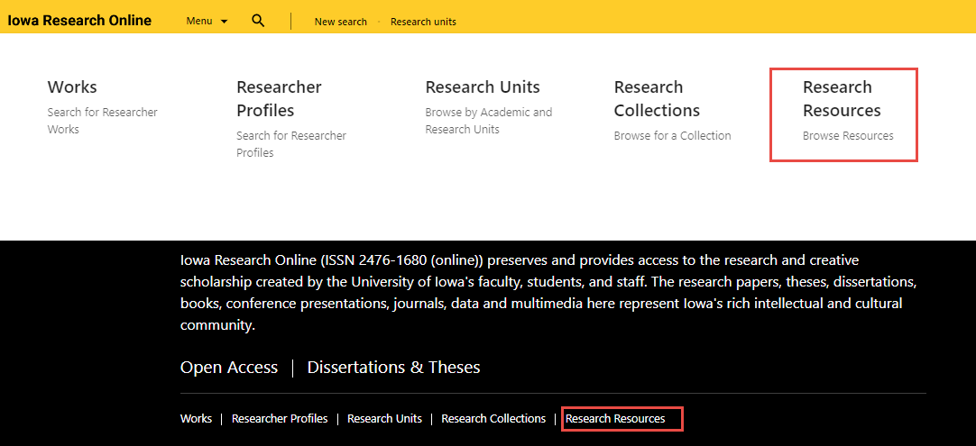Open the Dissertations & Theses link
The image size is (976, 446).
coord(393,368)
